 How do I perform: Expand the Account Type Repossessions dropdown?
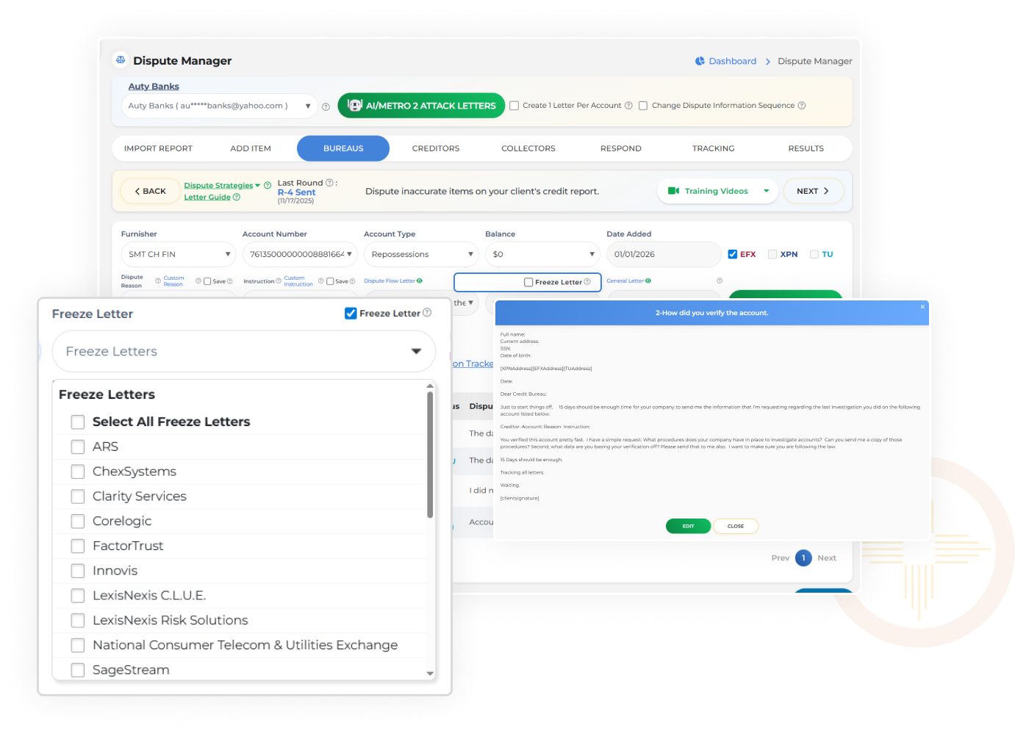point(421,254)
